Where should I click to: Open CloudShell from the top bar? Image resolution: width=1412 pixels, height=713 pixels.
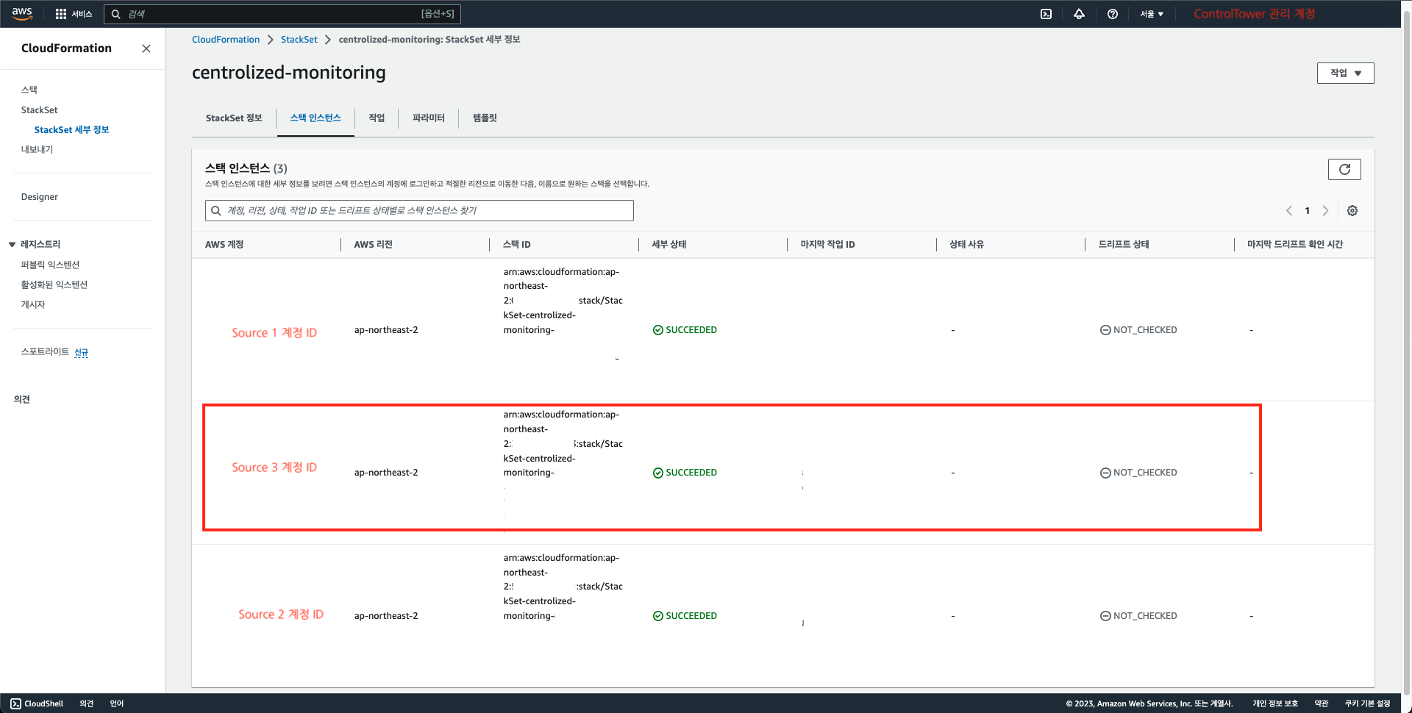1046,14
